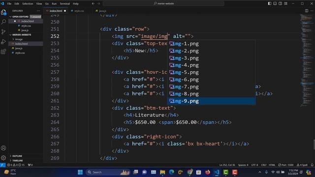Open the Help menu
The height and width of the screenshot is (177, 315).
click(x=76, y=3)
